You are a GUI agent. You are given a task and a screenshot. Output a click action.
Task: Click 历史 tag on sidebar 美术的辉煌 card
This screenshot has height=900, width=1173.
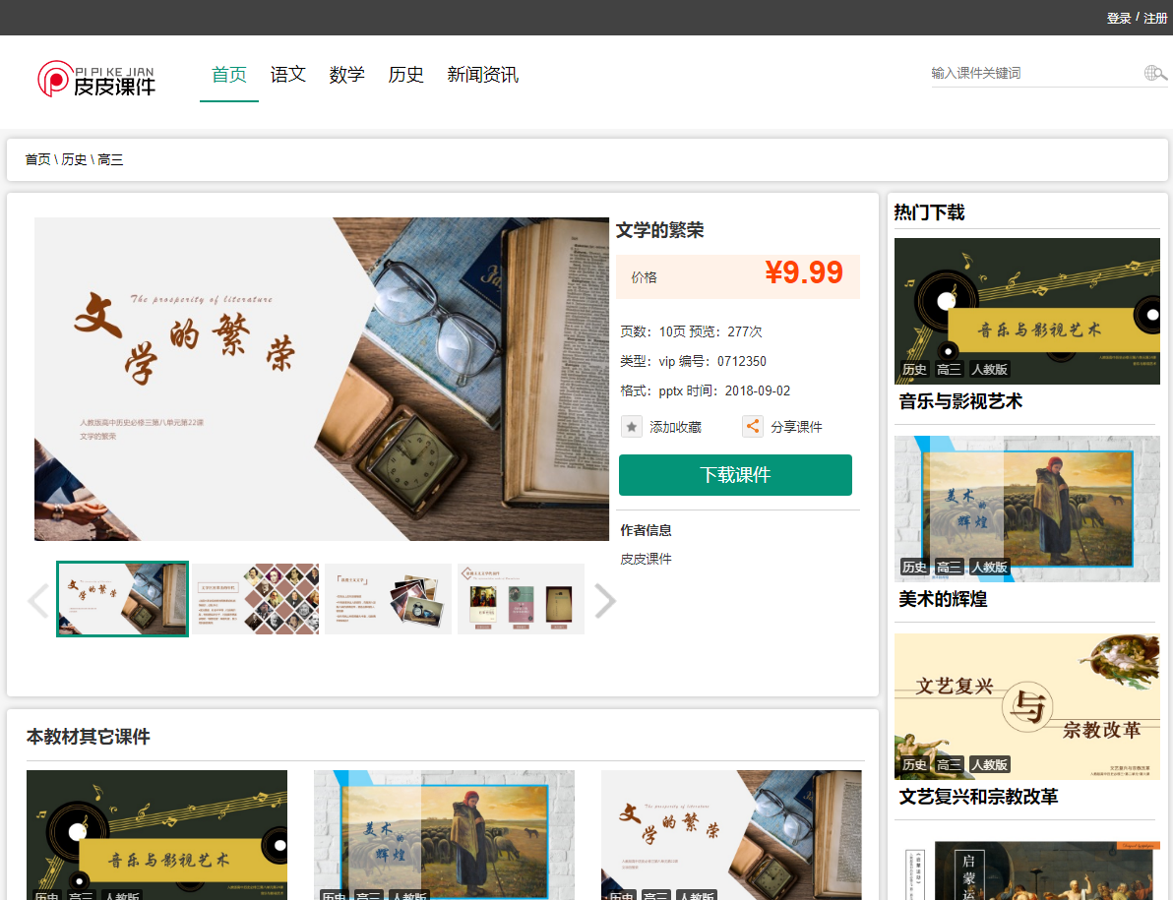pos(914,568)
